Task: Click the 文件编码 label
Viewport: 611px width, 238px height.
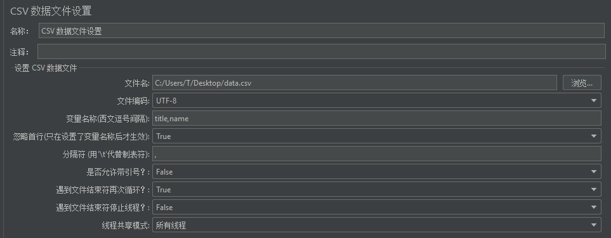Action: click(133, 101)
